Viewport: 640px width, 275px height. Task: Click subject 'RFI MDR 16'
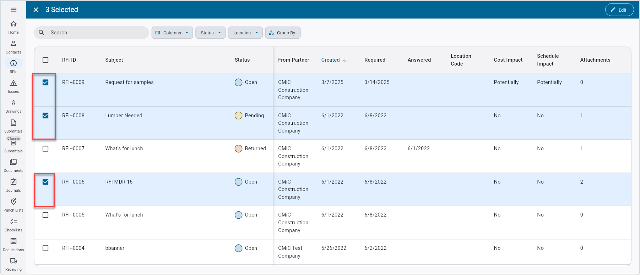click(x=119, y=182)
